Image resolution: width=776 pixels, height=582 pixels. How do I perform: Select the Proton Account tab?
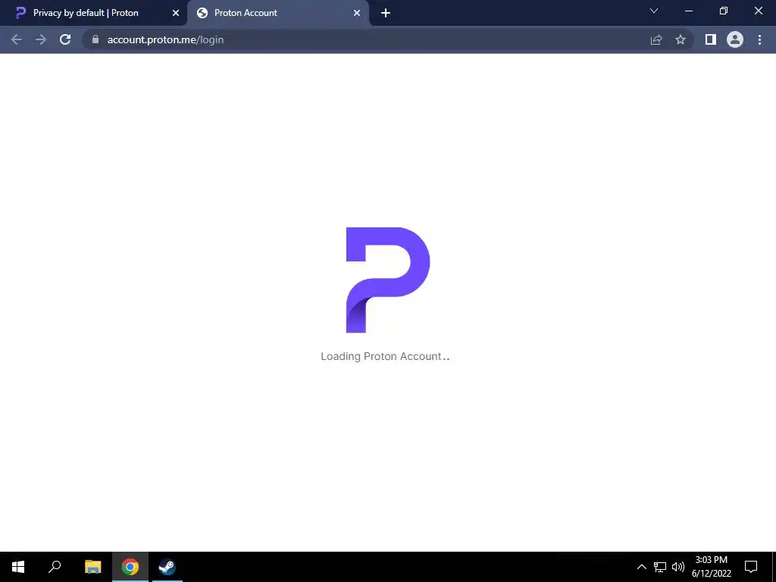[x=277, y=13]
